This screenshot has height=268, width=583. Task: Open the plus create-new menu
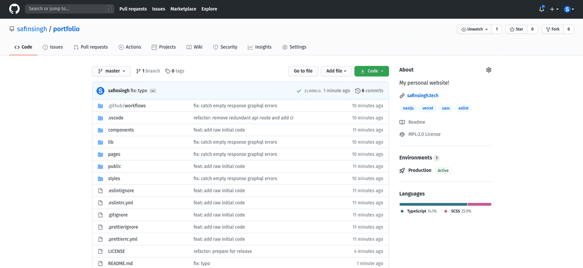[554, 9]
